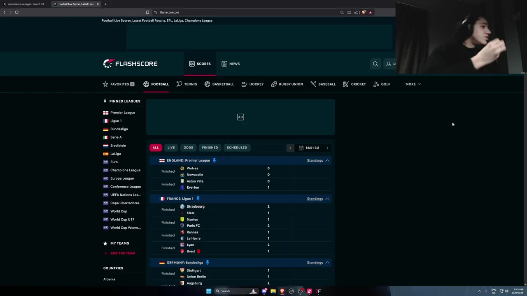The image size is (527, 296).
Task: Select the Football sport tab
Action: (156, 84)
